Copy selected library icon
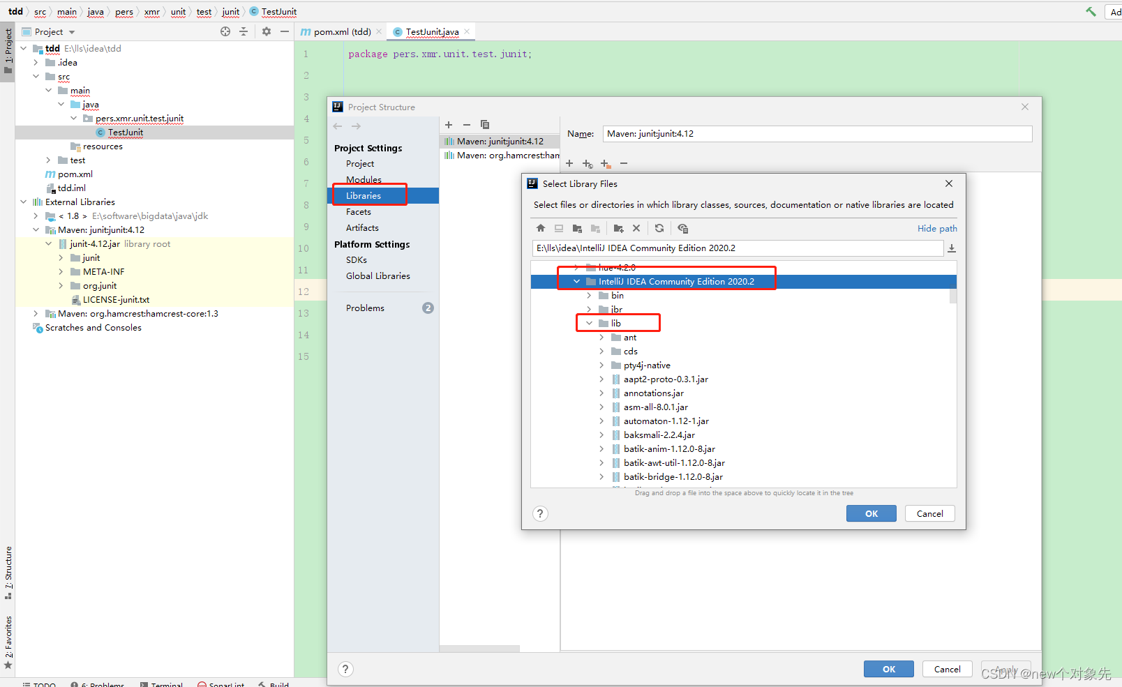The image size is (1122, 687). coord(485,125)
